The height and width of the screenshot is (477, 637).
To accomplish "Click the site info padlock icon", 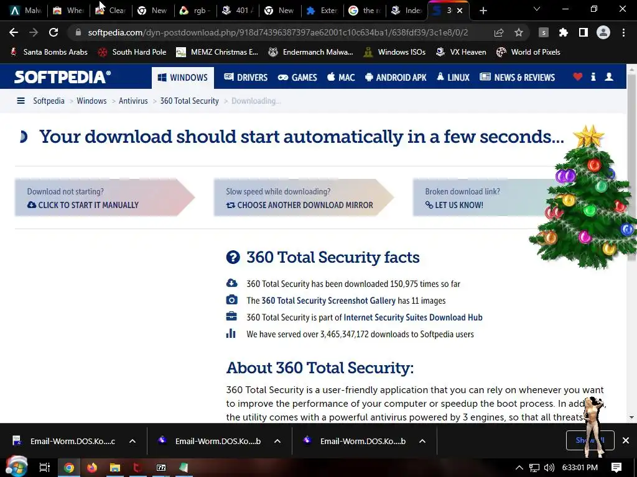I will [78, 32].
